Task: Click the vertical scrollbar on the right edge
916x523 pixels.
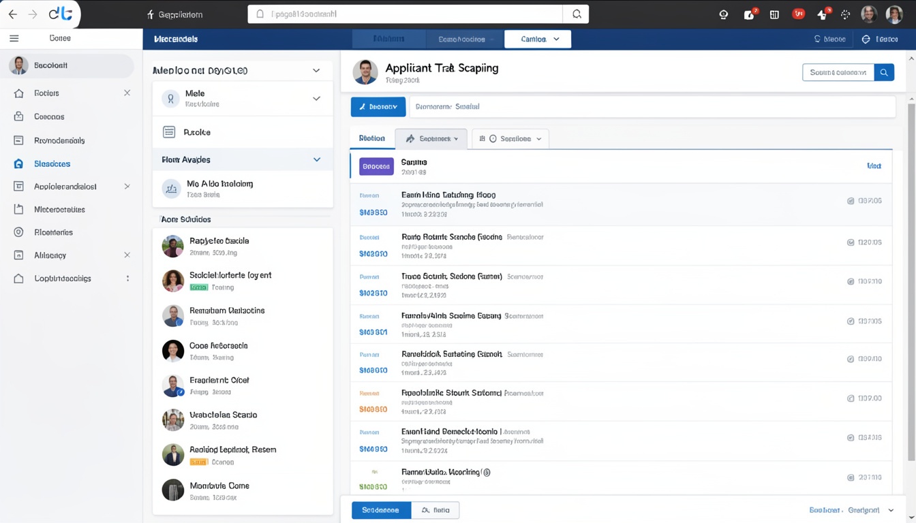Action: click(912, 272)
